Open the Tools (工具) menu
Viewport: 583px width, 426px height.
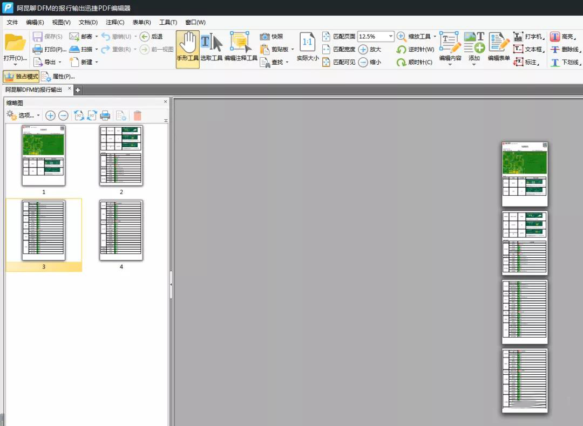tap(168, 22)
